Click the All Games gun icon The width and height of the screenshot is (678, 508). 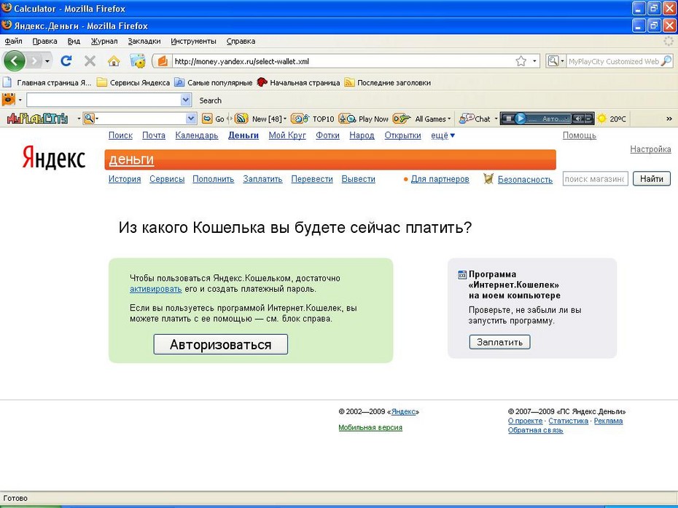[x=401, y=119]
